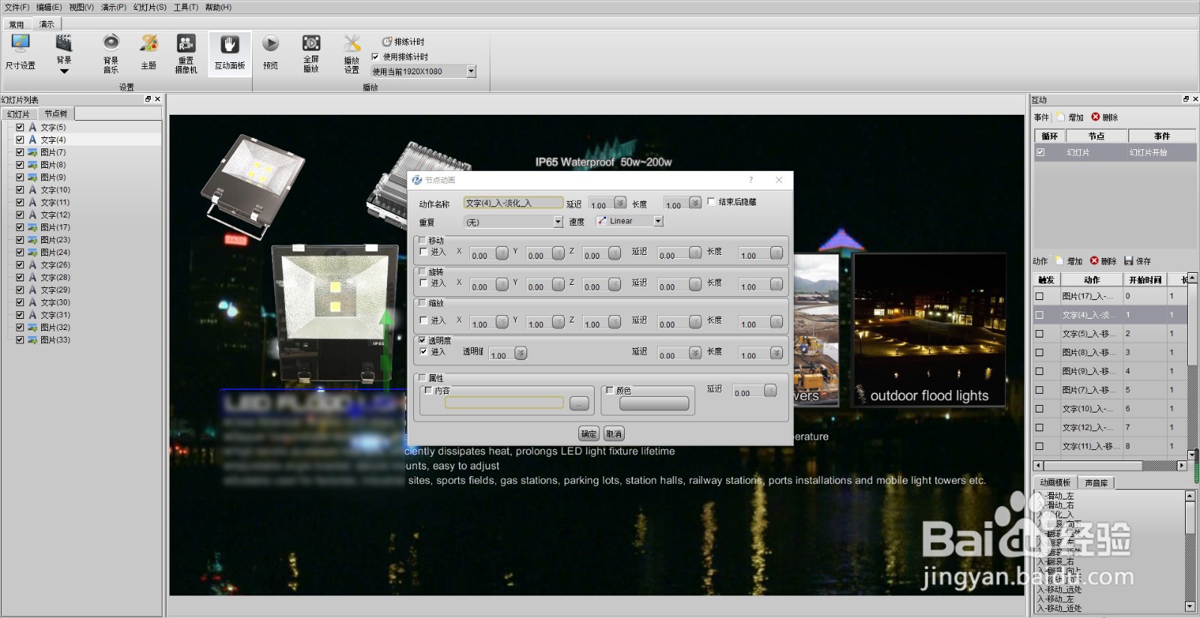Add a new event with 事件 增加

coord(1071,118)
